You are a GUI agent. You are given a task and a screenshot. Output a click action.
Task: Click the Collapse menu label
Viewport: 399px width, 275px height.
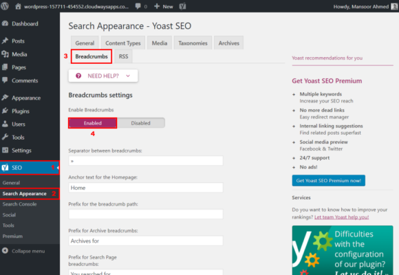28,251
